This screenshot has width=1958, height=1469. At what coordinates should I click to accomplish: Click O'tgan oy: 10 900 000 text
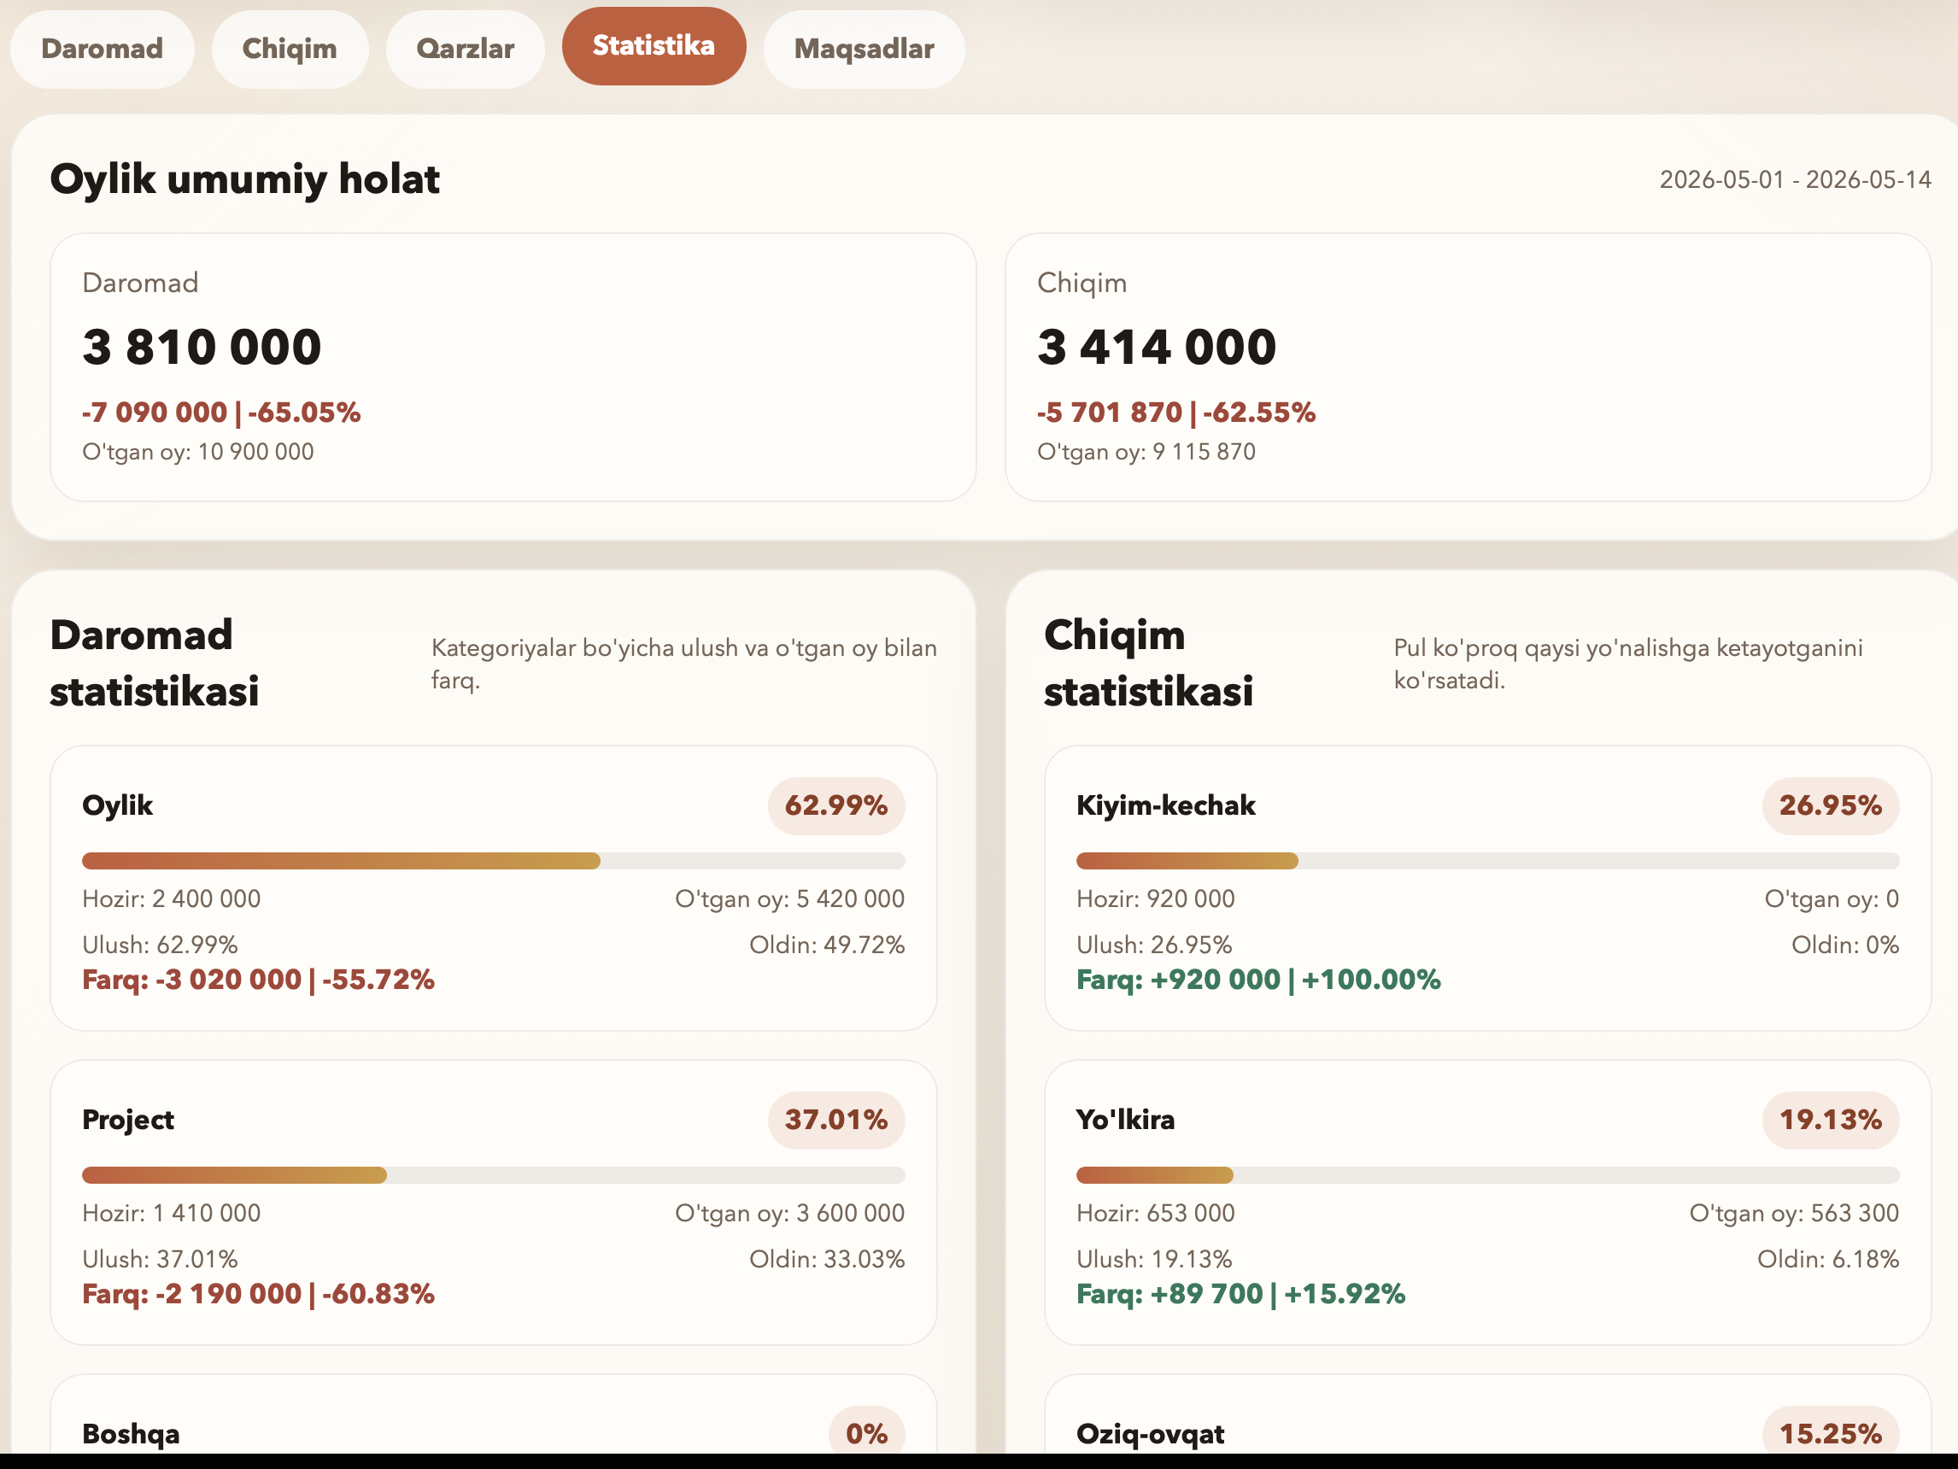point(198,452)
